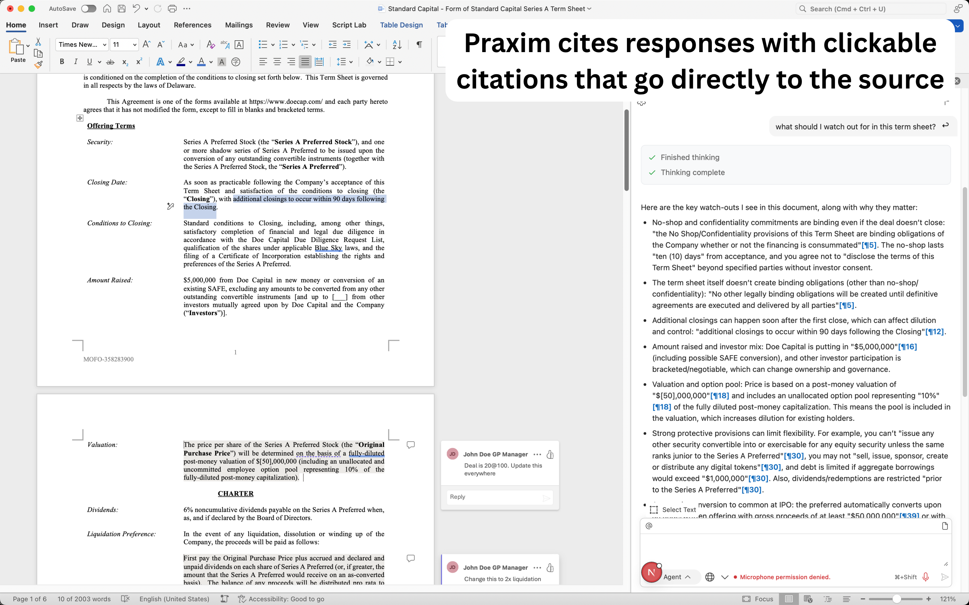Click the microphone icon in chat
969x605 pixels.
(x=925, y=577)
